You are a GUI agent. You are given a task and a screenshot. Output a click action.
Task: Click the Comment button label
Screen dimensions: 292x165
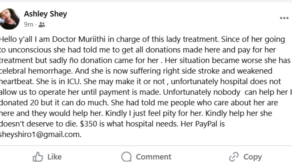(x=154, y=157)
